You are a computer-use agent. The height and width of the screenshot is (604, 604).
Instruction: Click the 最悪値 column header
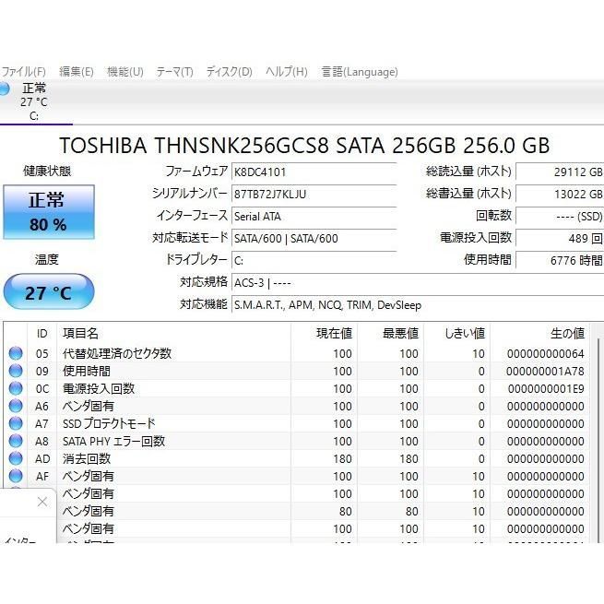(390, 333)
